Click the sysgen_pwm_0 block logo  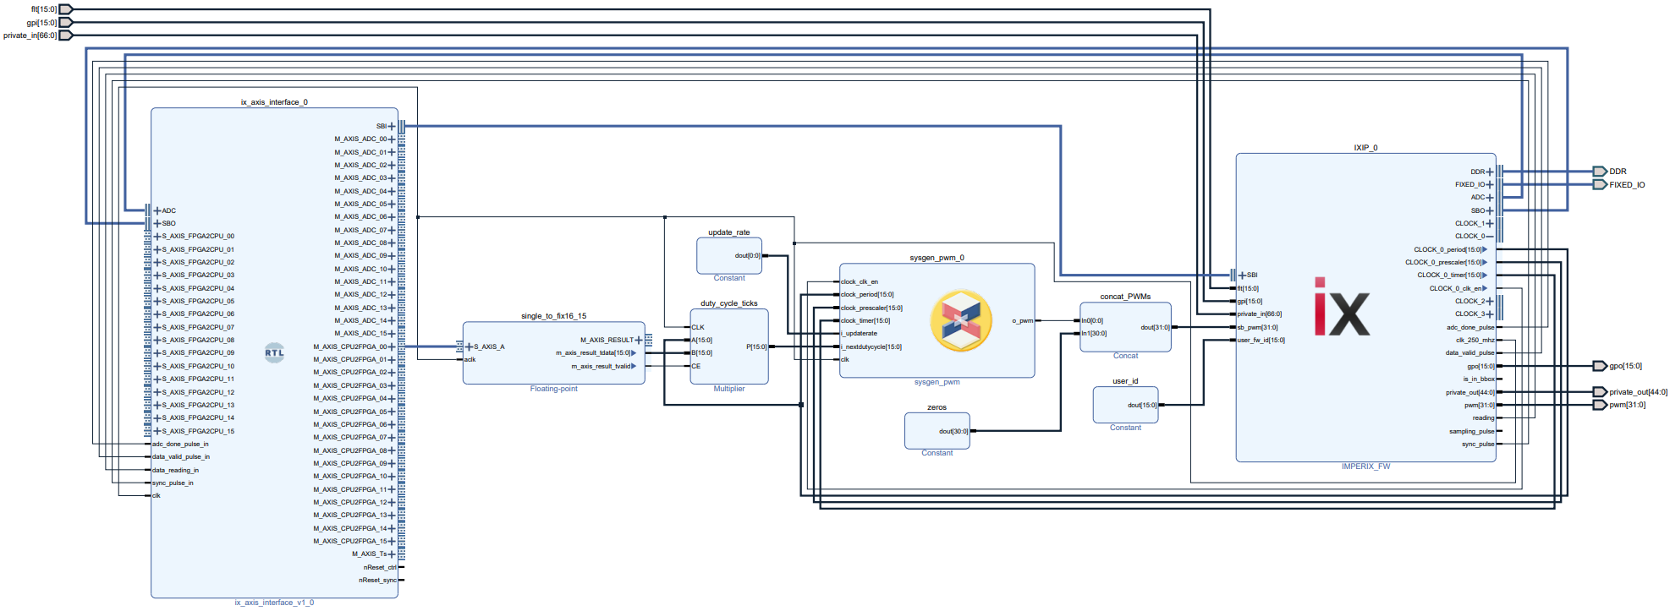click(x=960, y=321)
